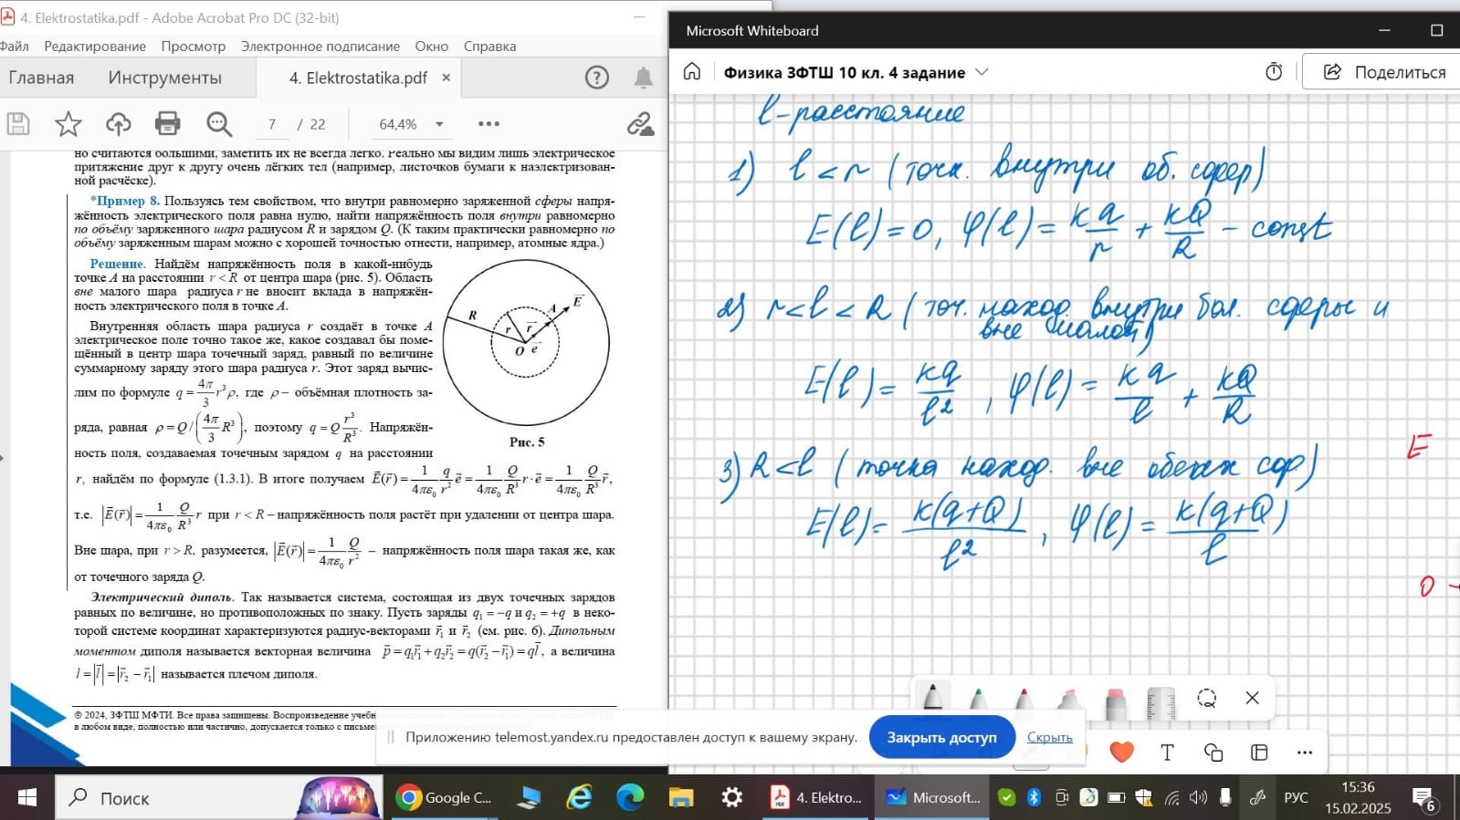Open Acrobat's three-dot more tools menu

click(x=488, y=124)
